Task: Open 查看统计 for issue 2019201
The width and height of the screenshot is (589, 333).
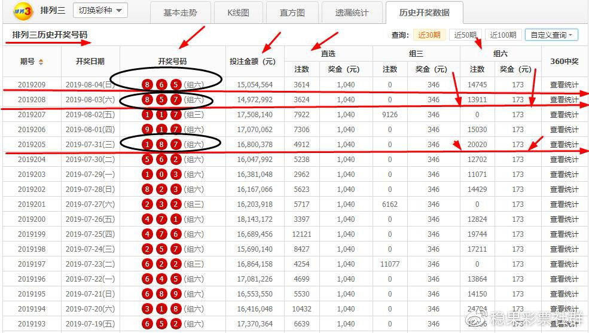Action: click(564, 204)
